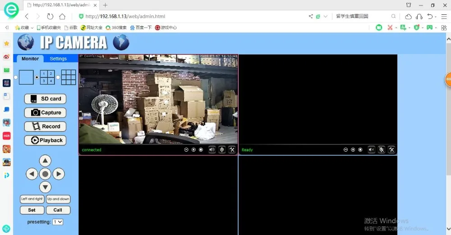Click the share icon in the address bar
Viewport: 451px width, 235px height.
coord(311,16)
